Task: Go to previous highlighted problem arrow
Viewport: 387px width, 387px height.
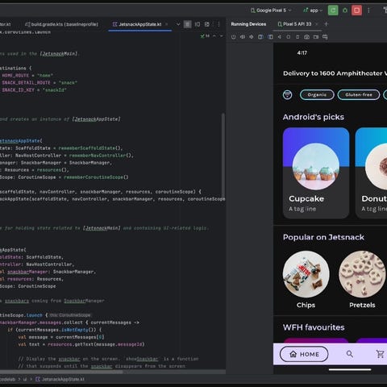Action: pos(214,36)
